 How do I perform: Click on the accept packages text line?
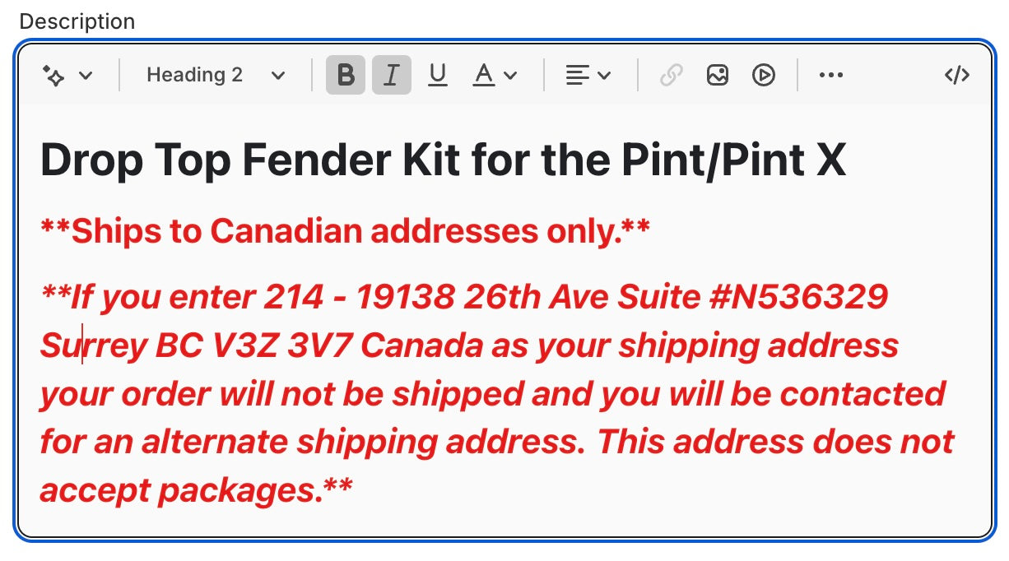[x=196, y=490]
